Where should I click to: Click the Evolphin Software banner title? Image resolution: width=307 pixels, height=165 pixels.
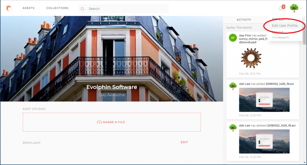[112, 87]
